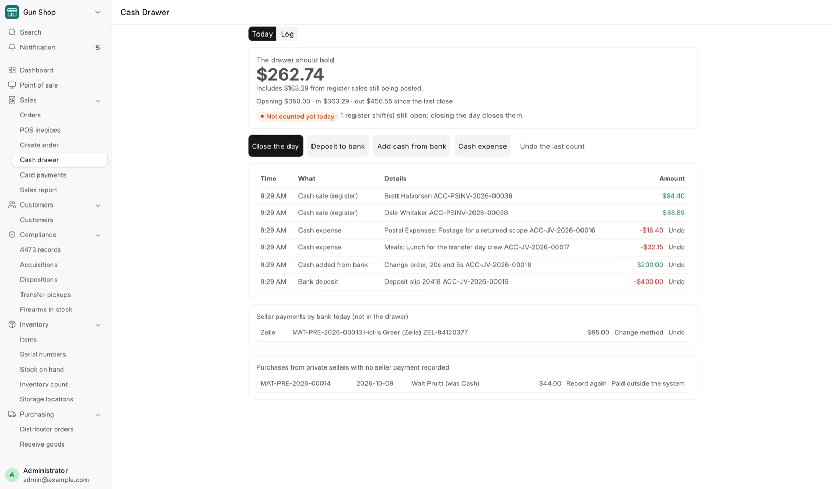This screenshot has height=489, width=839.
Task: Click Add cash from bank button
Action: [412, 146]
